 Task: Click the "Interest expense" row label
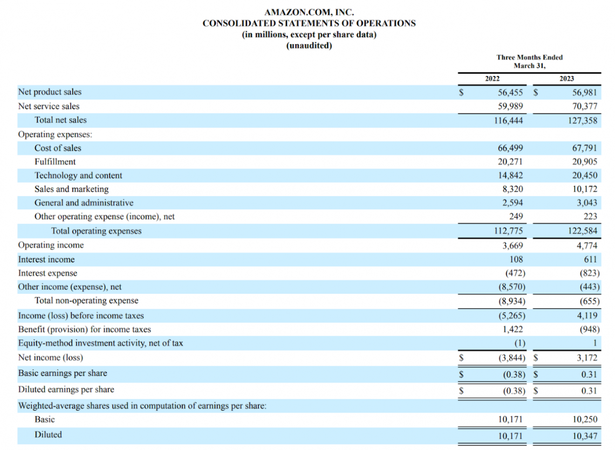47,273
